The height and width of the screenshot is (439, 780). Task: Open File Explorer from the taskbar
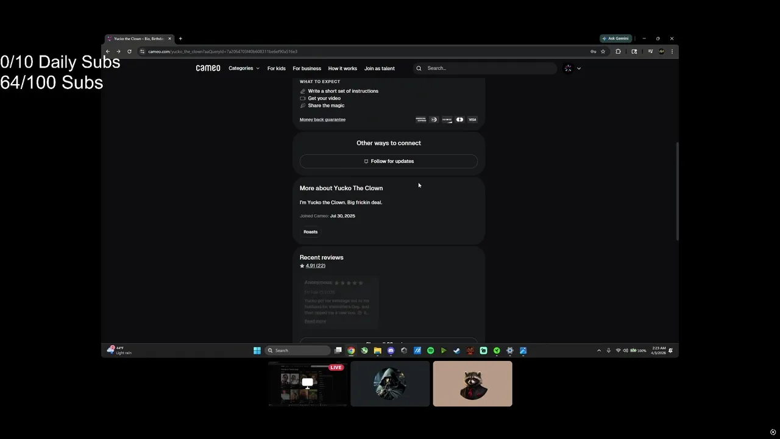[378, 351]
